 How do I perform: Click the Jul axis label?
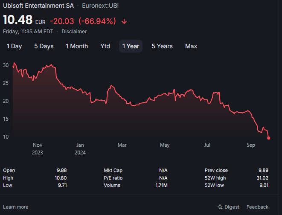pyautogui.click(x=207, y=145)
